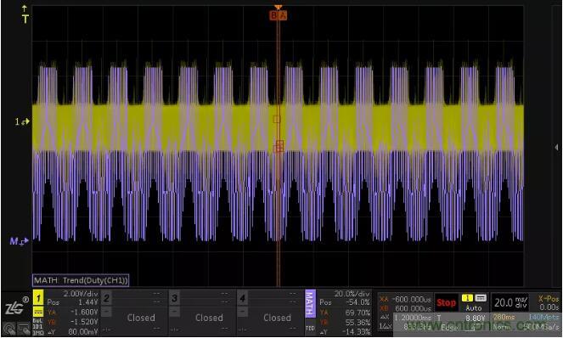563x338 pixels.
Task: Tap the touch gesture icon below the logo
Action: (x=9, y=329)
